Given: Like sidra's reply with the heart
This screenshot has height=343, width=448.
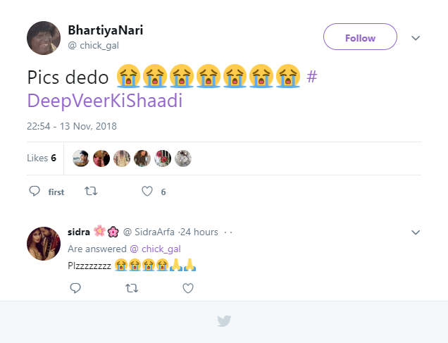Looking at the screenshot, I should pyautogui.click(x=187, y=287).
